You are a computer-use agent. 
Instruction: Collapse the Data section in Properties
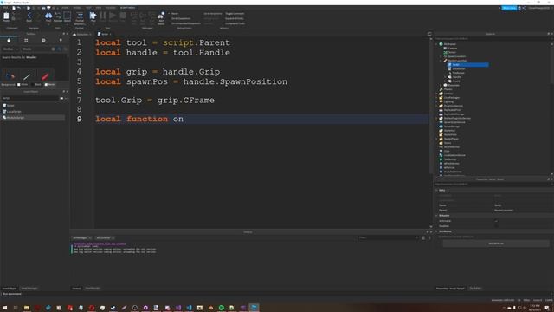point(436,190)
